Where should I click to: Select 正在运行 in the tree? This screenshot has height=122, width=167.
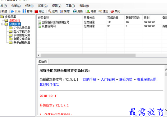(x=15, y=20)
